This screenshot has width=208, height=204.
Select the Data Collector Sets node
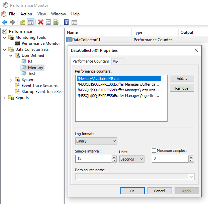click(x=32, y=49)
